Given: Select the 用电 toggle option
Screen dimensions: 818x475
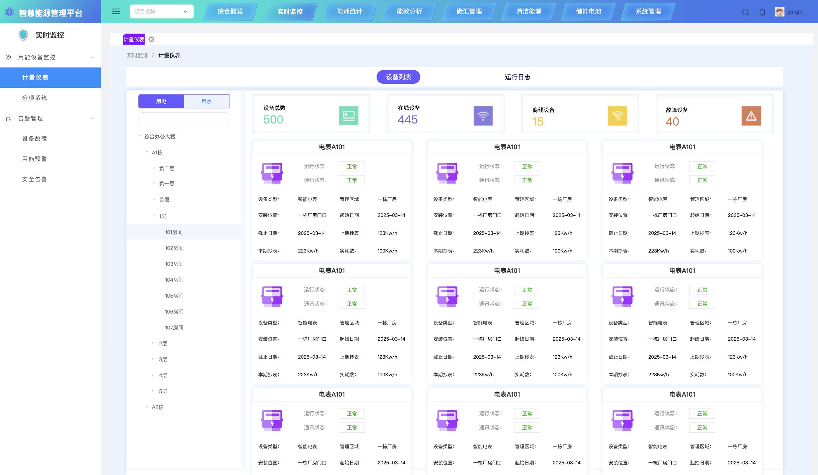Looking at the screenshot, I should tap(161, 101).
